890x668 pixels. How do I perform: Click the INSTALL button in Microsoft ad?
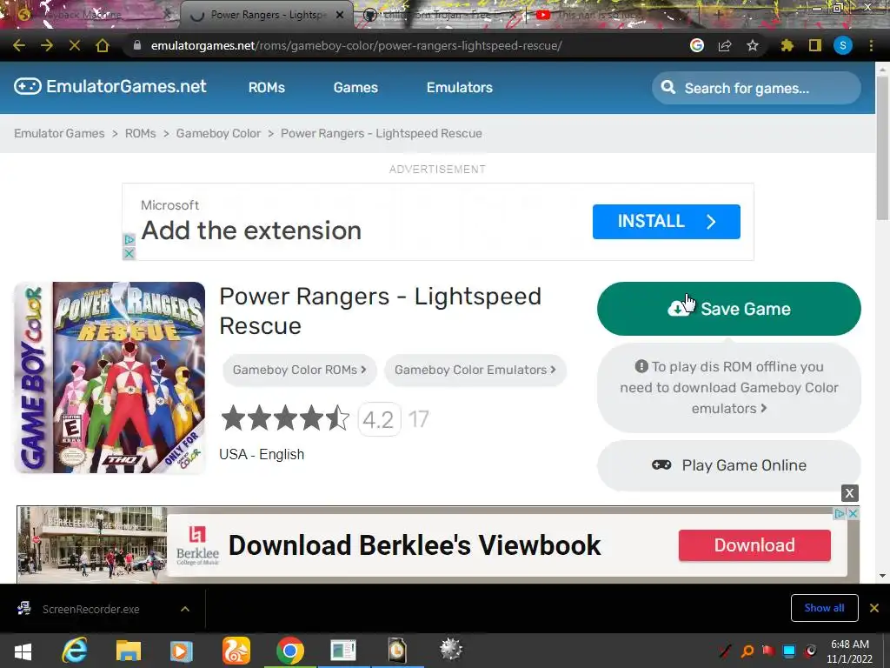666,222
